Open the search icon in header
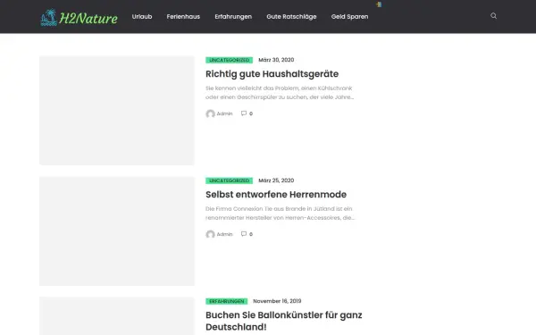The width and height of the screenshot is (536, 335). pyautogui.click(x=493, y=16)
